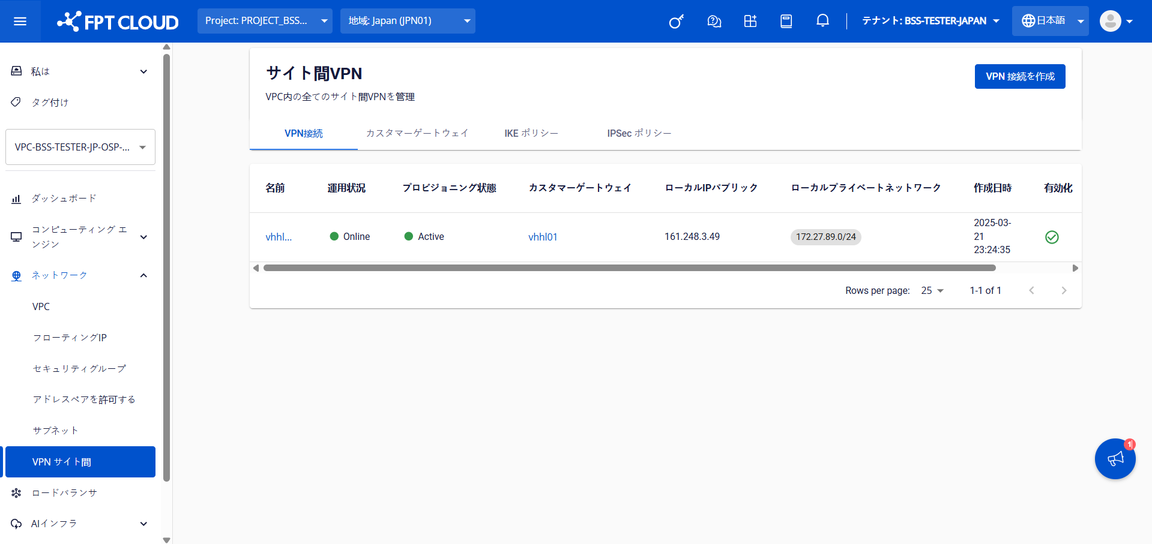Click the FPT Cloud logo
1152x544 pixels.
coord(118,22)
